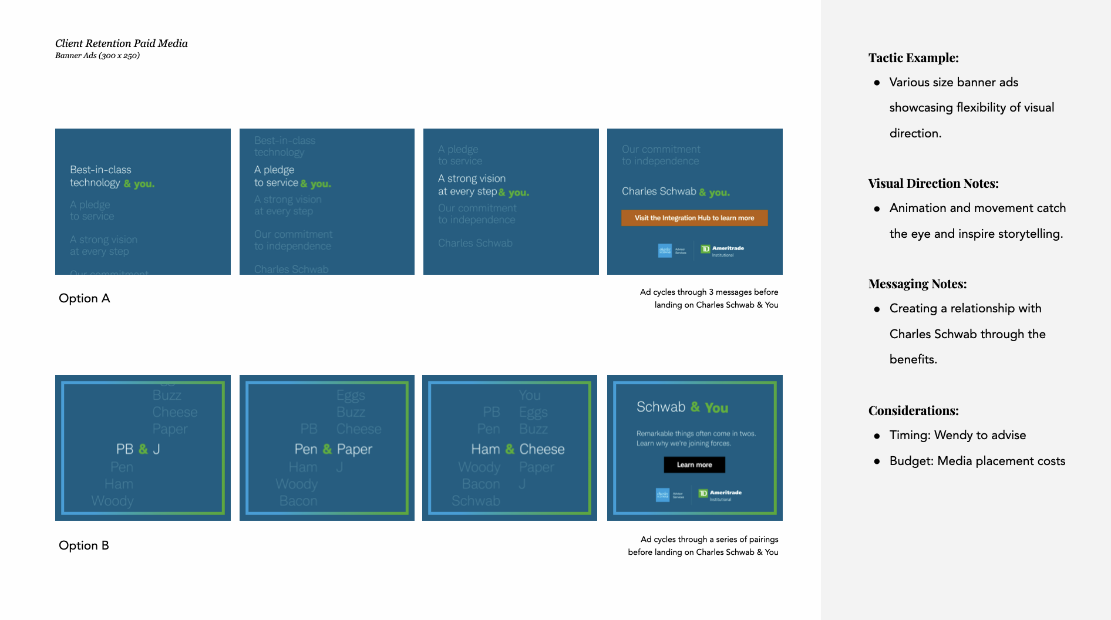Click the 'Banner Ads (300 x 250)' subtitle
This screenshot has height=620, width=1111.
click(97, 56)
